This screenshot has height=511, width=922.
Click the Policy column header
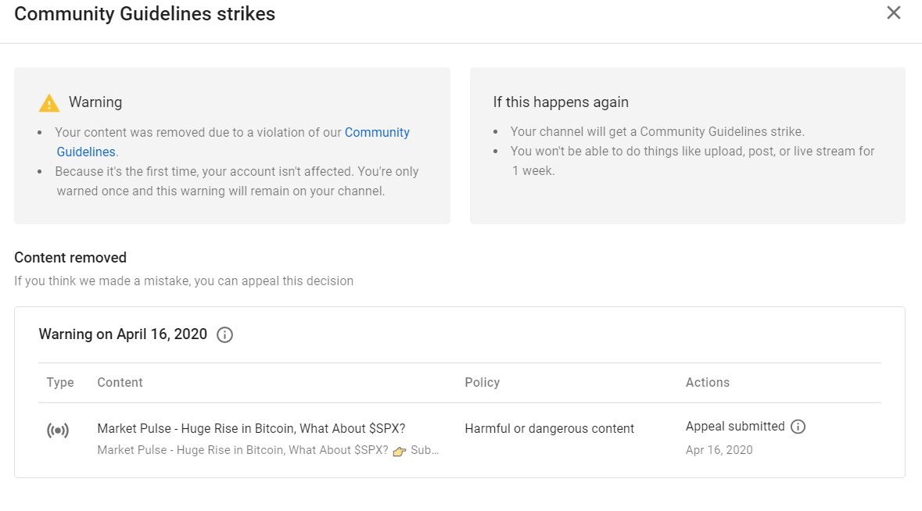pos(483,382)
